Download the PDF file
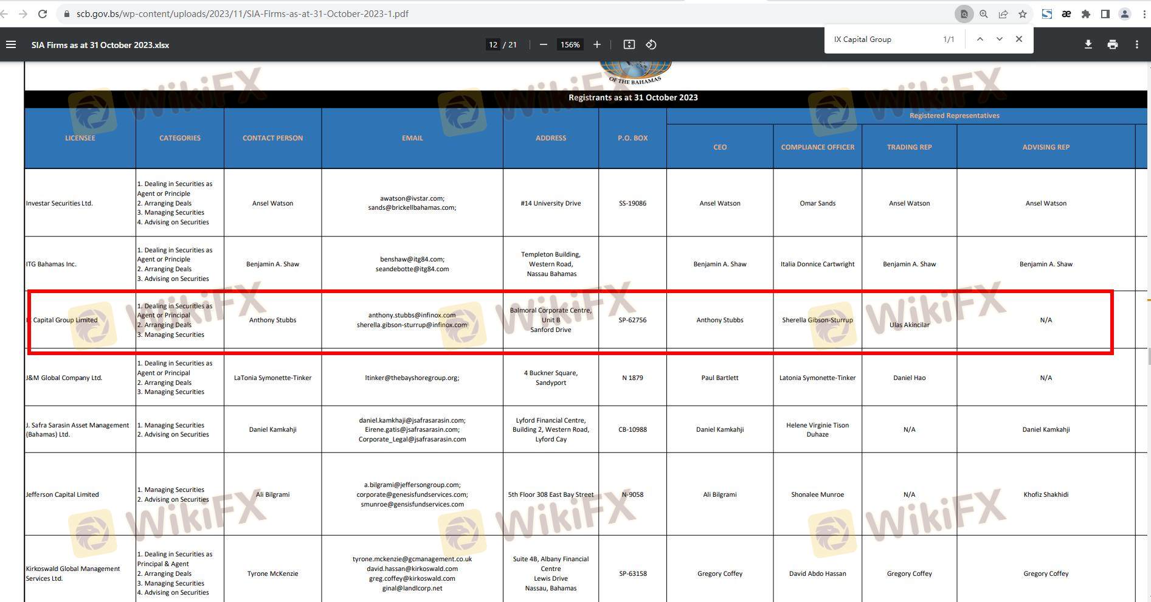The width and height of the screenshot is (1151, 602). (1088, 44)
